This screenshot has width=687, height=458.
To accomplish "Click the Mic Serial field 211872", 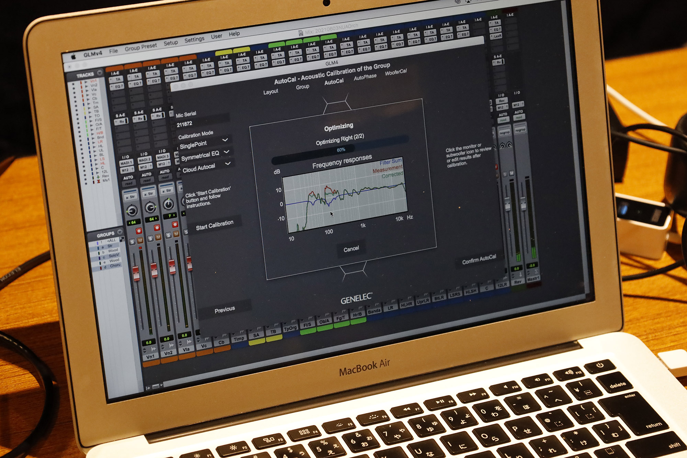I will coord(203,121).
